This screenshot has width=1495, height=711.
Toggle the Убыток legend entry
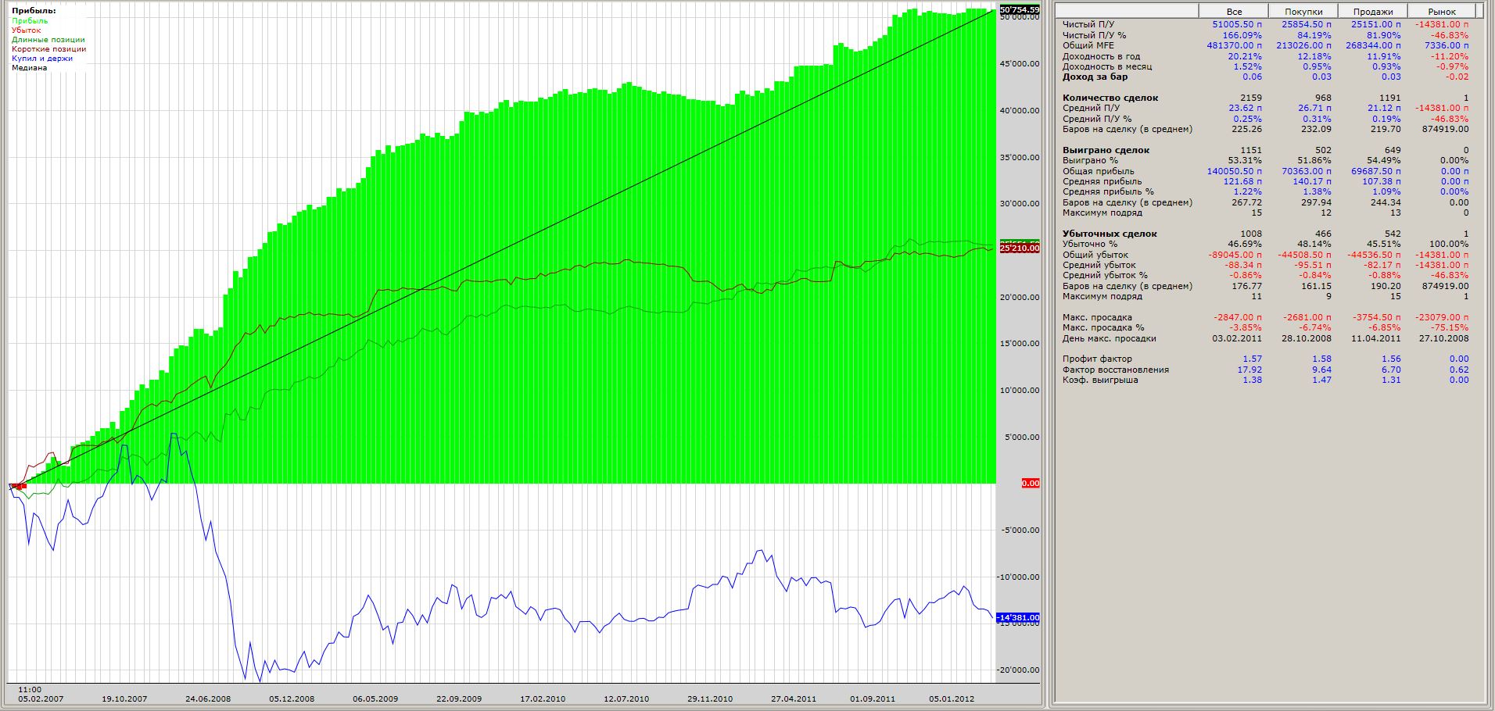point(26,30)
